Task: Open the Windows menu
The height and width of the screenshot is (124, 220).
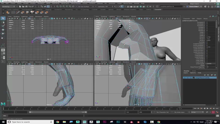Action: tap(41, 3)
